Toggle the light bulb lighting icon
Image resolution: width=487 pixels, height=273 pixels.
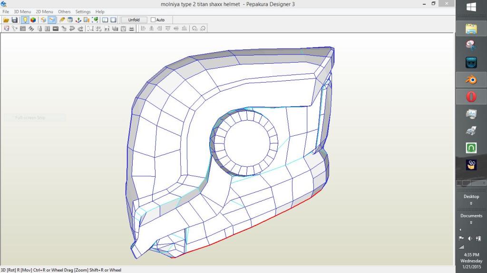coord(25,20)
